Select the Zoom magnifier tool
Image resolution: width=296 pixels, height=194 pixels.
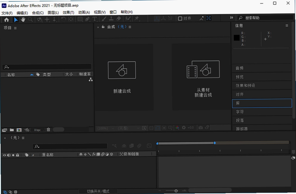pyautogui.click(x=30, y=20)
